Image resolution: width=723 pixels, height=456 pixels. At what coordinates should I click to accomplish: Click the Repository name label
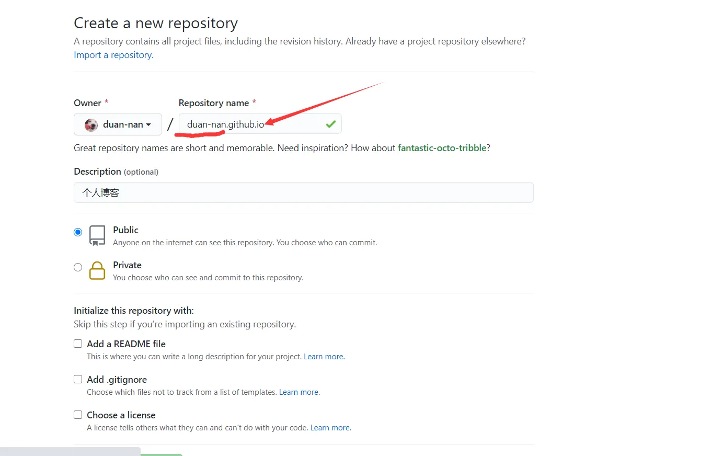pos(214,103)
